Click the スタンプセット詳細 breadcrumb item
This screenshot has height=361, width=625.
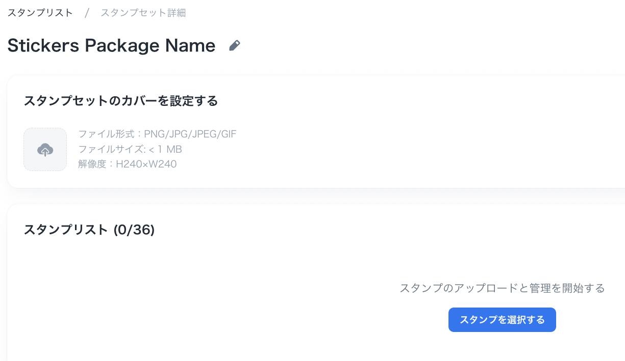tap(143, 13)
